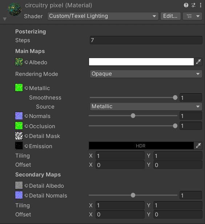This screenshot has width=205, height=224.
Task: Click the Main Maps Offset X field
Action: pyautogui.click(x=120, y=165)
